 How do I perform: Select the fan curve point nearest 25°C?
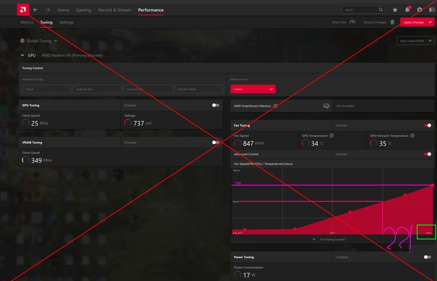pyautogui.click(x=245, y=229)
